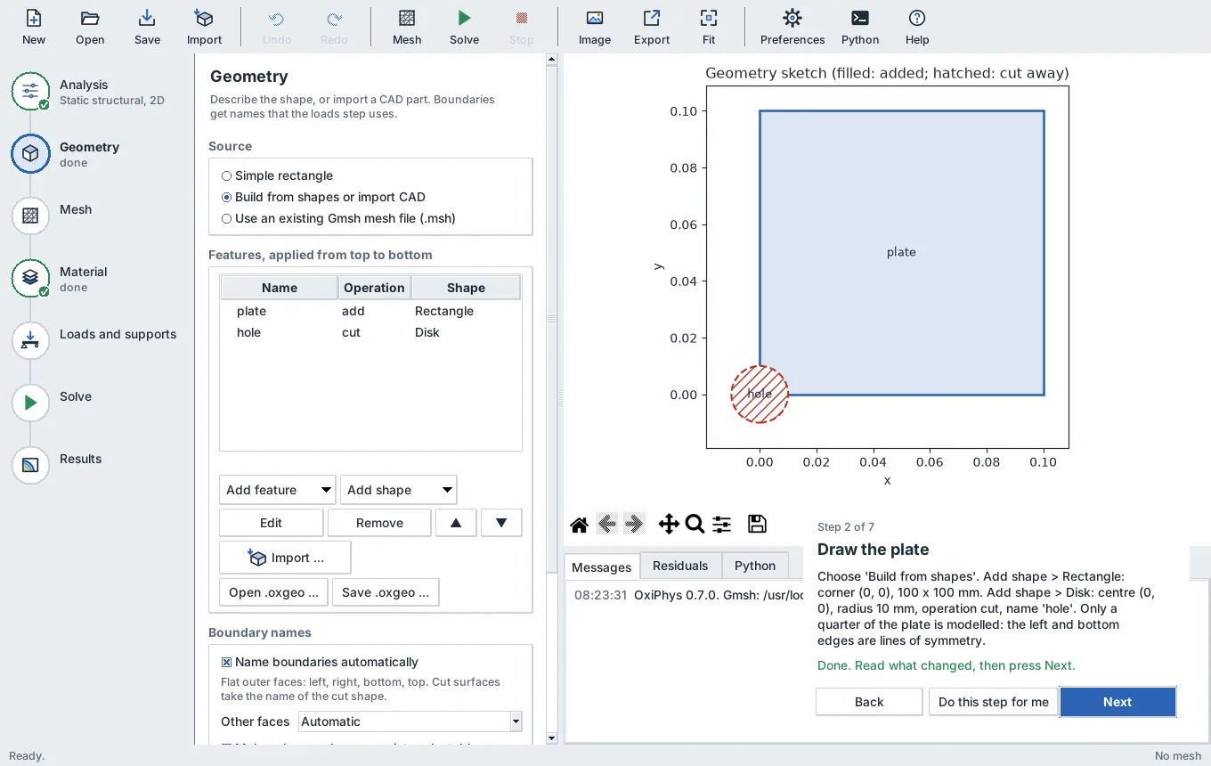Select the Simple rectangle source option

[x=277, y=175]
